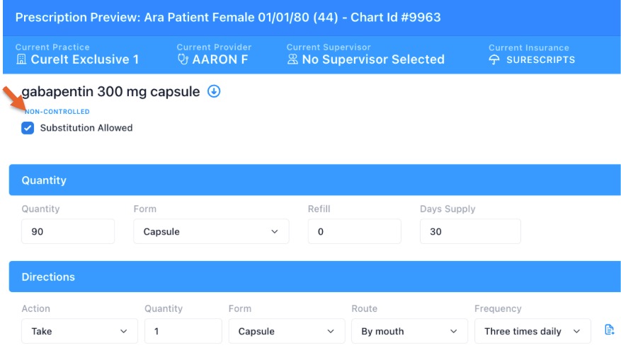This screenshot has height=348, width=621.
Task: Click the Refill input field
Action: tap(355, 231)
